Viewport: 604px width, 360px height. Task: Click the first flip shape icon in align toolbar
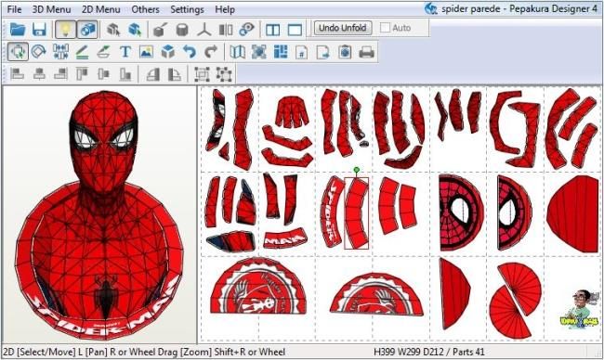(153, 74)
